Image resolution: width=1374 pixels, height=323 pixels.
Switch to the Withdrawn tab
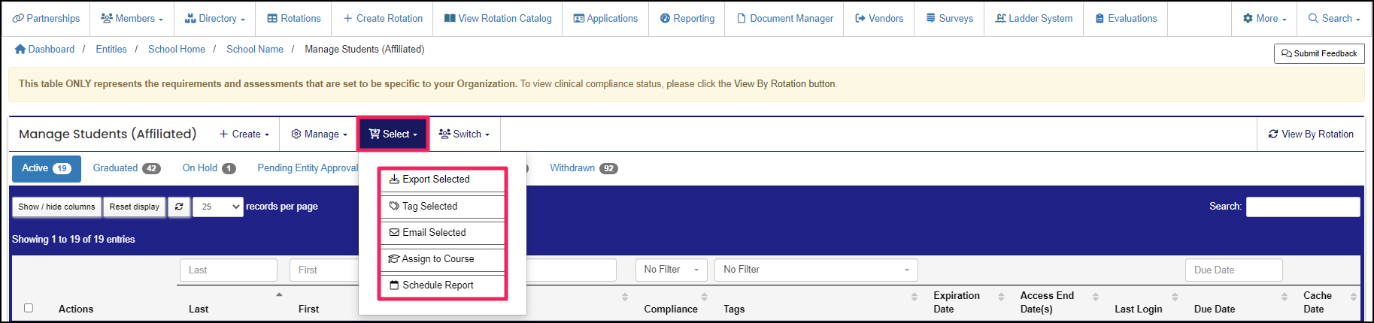point(584,168)
